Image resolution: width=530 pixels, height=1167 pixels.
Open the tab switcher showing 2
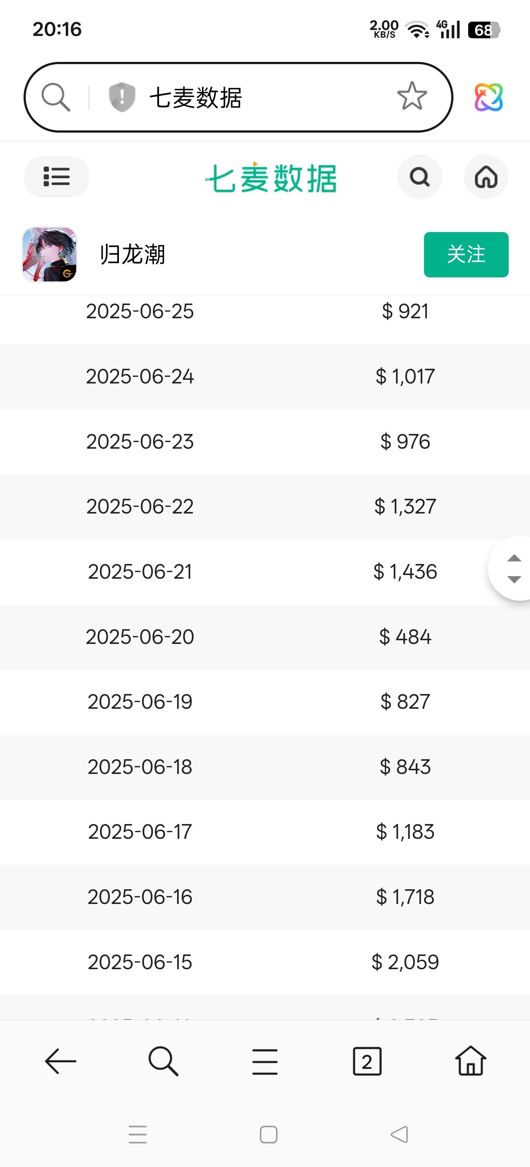[x=367, y=1061]
